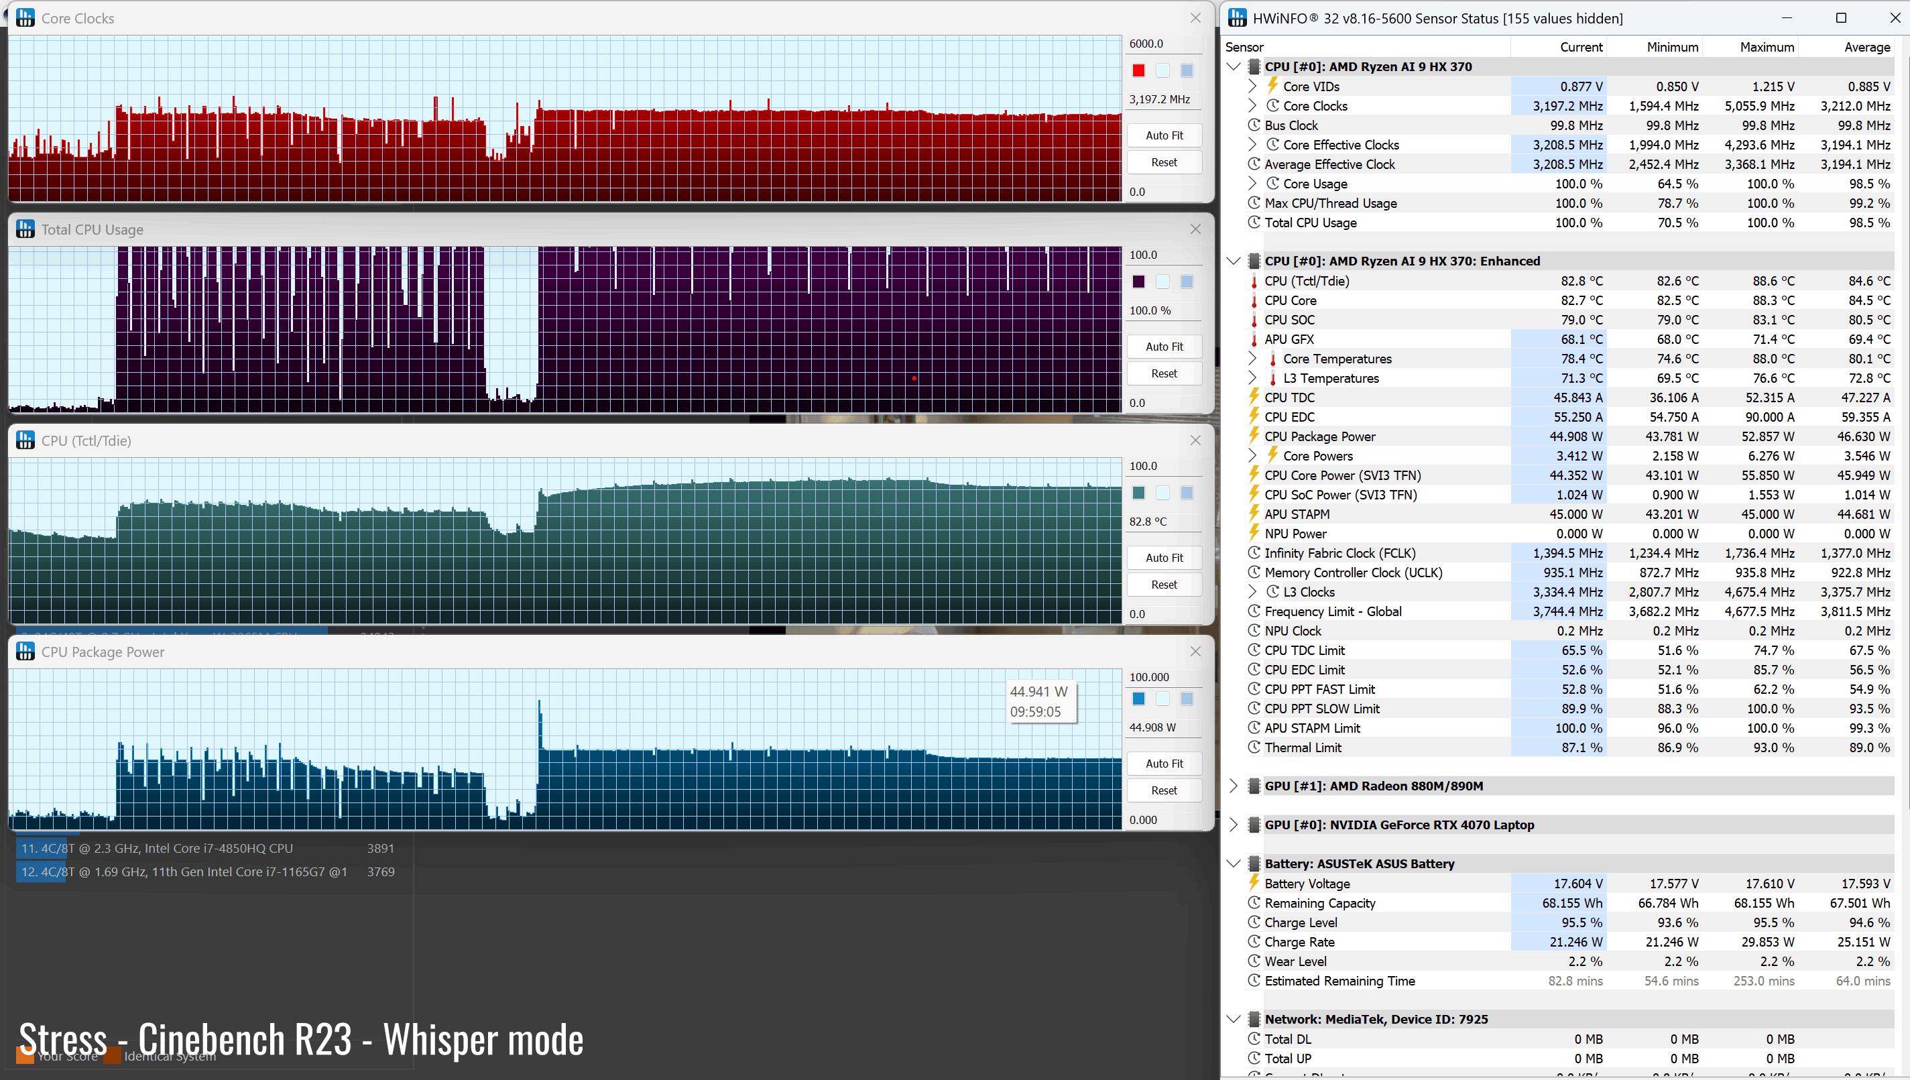Click the Minimum column header

[1655, 47]
